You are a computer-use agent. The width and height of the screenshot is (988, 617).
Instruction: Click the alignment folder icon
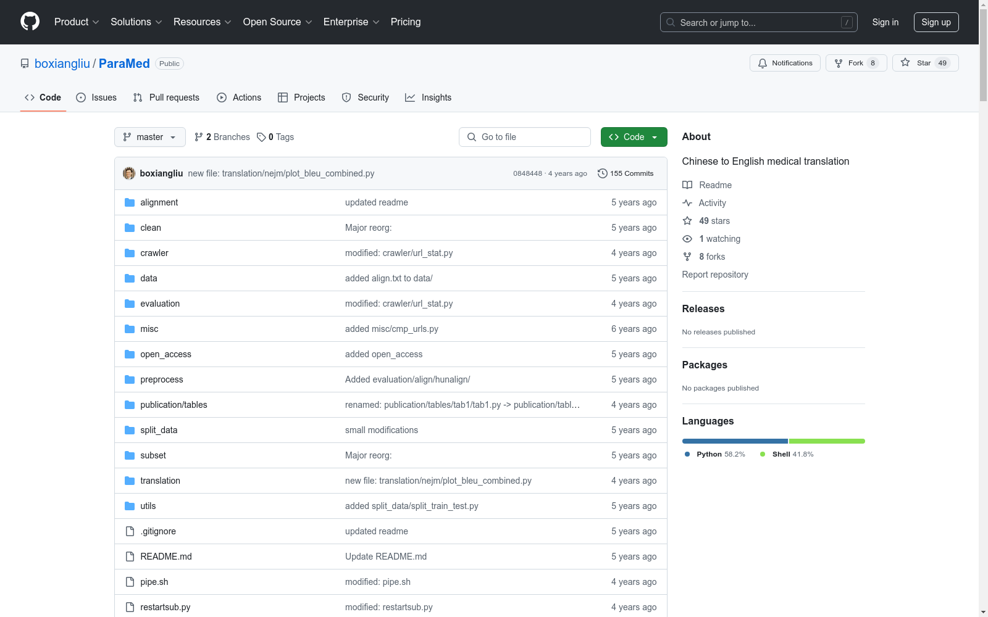130,202
